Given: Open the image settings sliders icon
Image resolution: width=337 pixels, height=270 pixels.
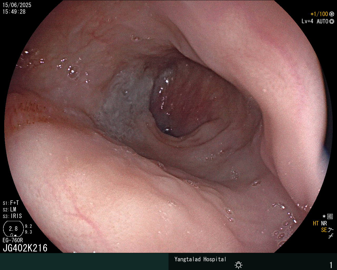Looking at the screenshot, I should coord(330,216).
